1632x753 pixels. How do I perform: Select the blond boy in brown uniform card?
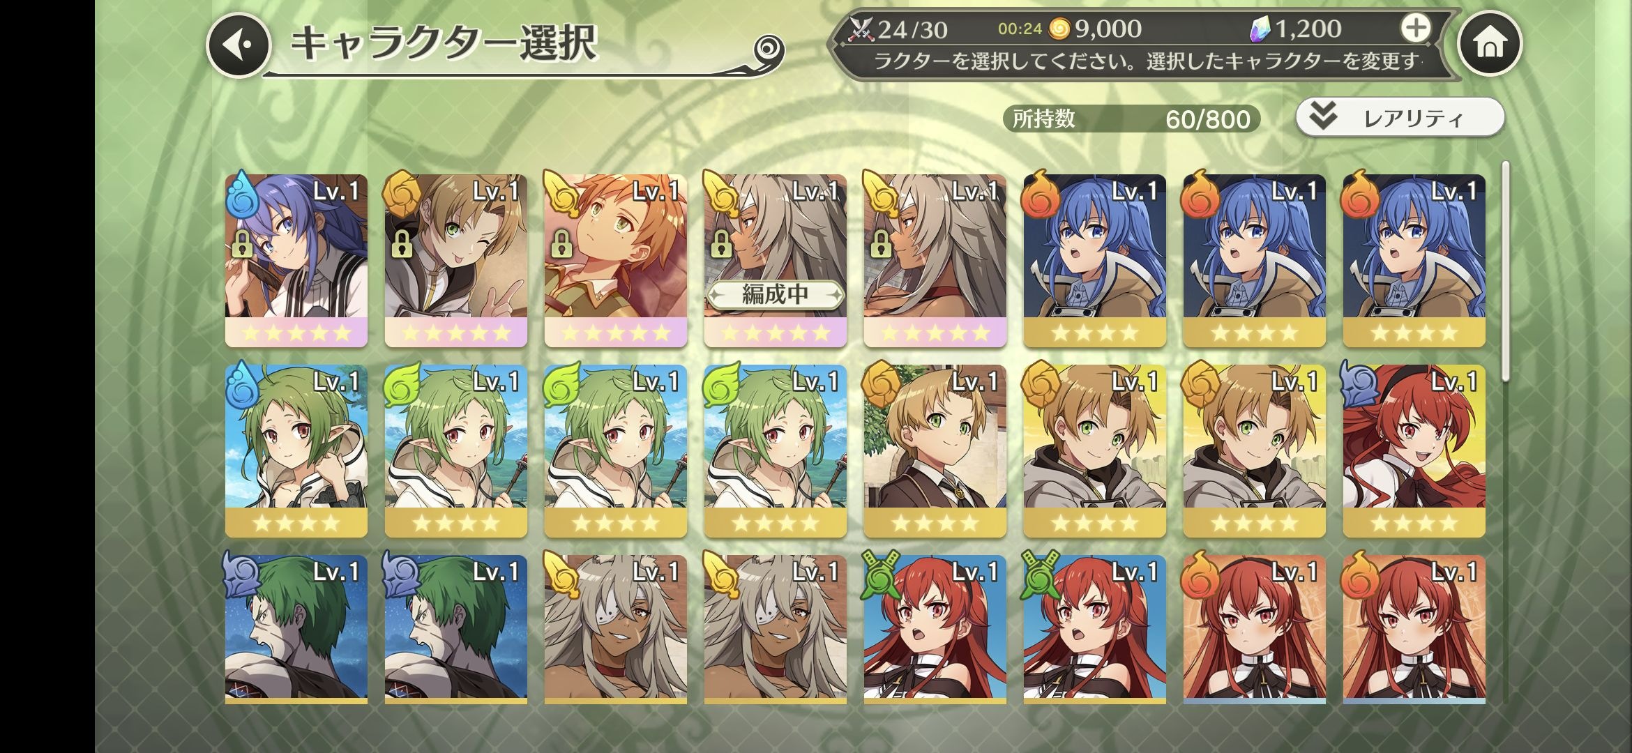(935, 451)
